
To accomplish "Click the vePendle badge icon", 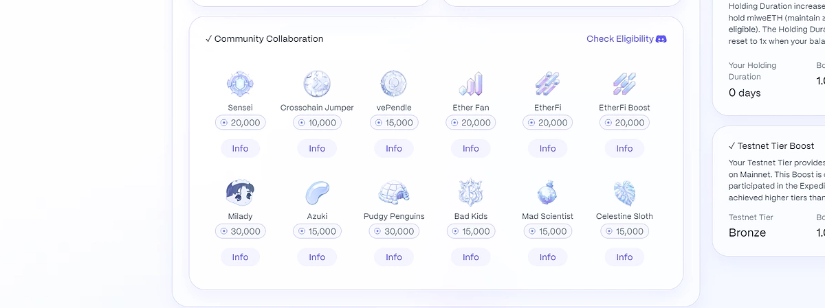I will point(394,84).
